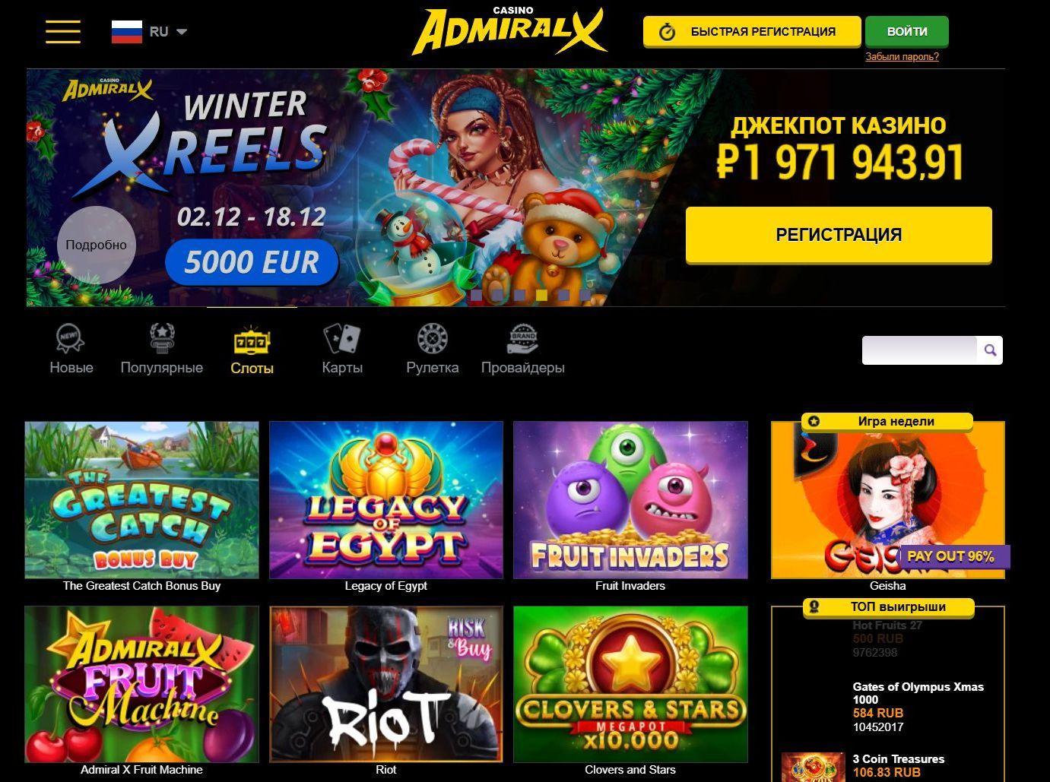The image size is (1050, 782).
Task: Follow the Забыли пароль? link
Action: pyautogui.click(x=902, y=56)
